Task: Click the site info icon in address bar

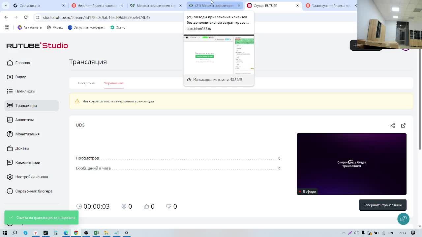Action: 38,17
